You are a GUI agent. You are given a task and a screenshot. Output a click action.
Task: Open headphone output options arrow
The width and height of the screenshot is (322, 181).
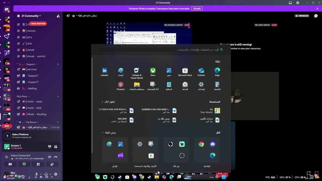(50, 174)
